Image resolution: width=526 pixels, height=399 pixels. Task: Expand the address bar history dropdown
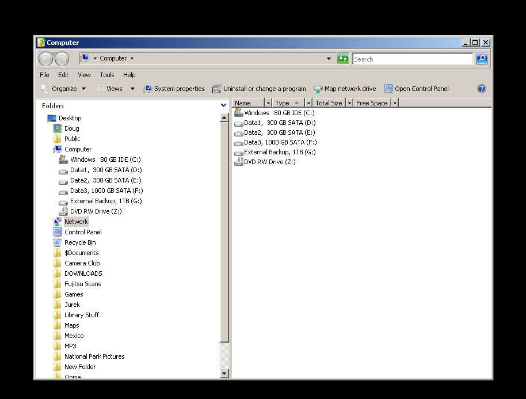(x=329, y=59)
